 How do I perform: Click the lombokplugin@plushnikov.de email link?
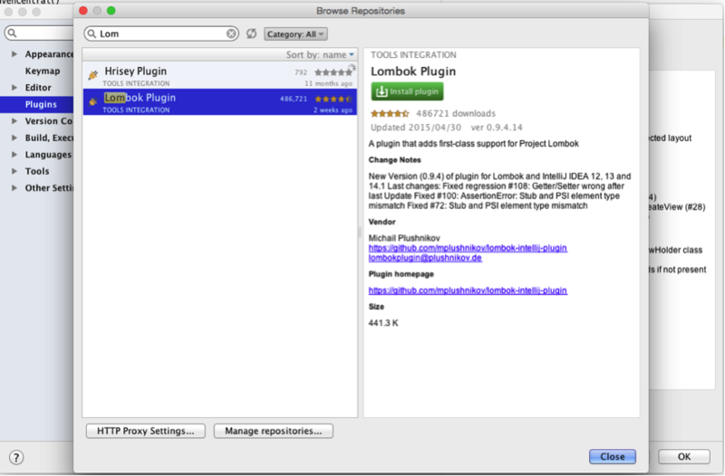pyautogui.click(x=425, y=258)
